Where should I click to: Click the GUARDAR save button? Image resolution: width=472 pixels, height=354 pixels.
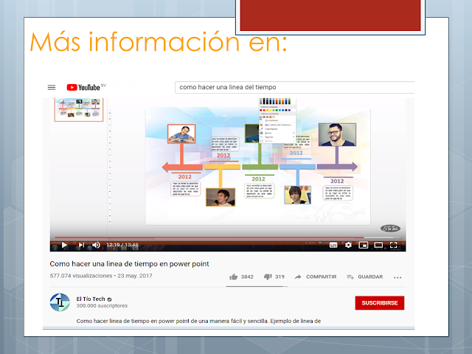click(365, 277)
